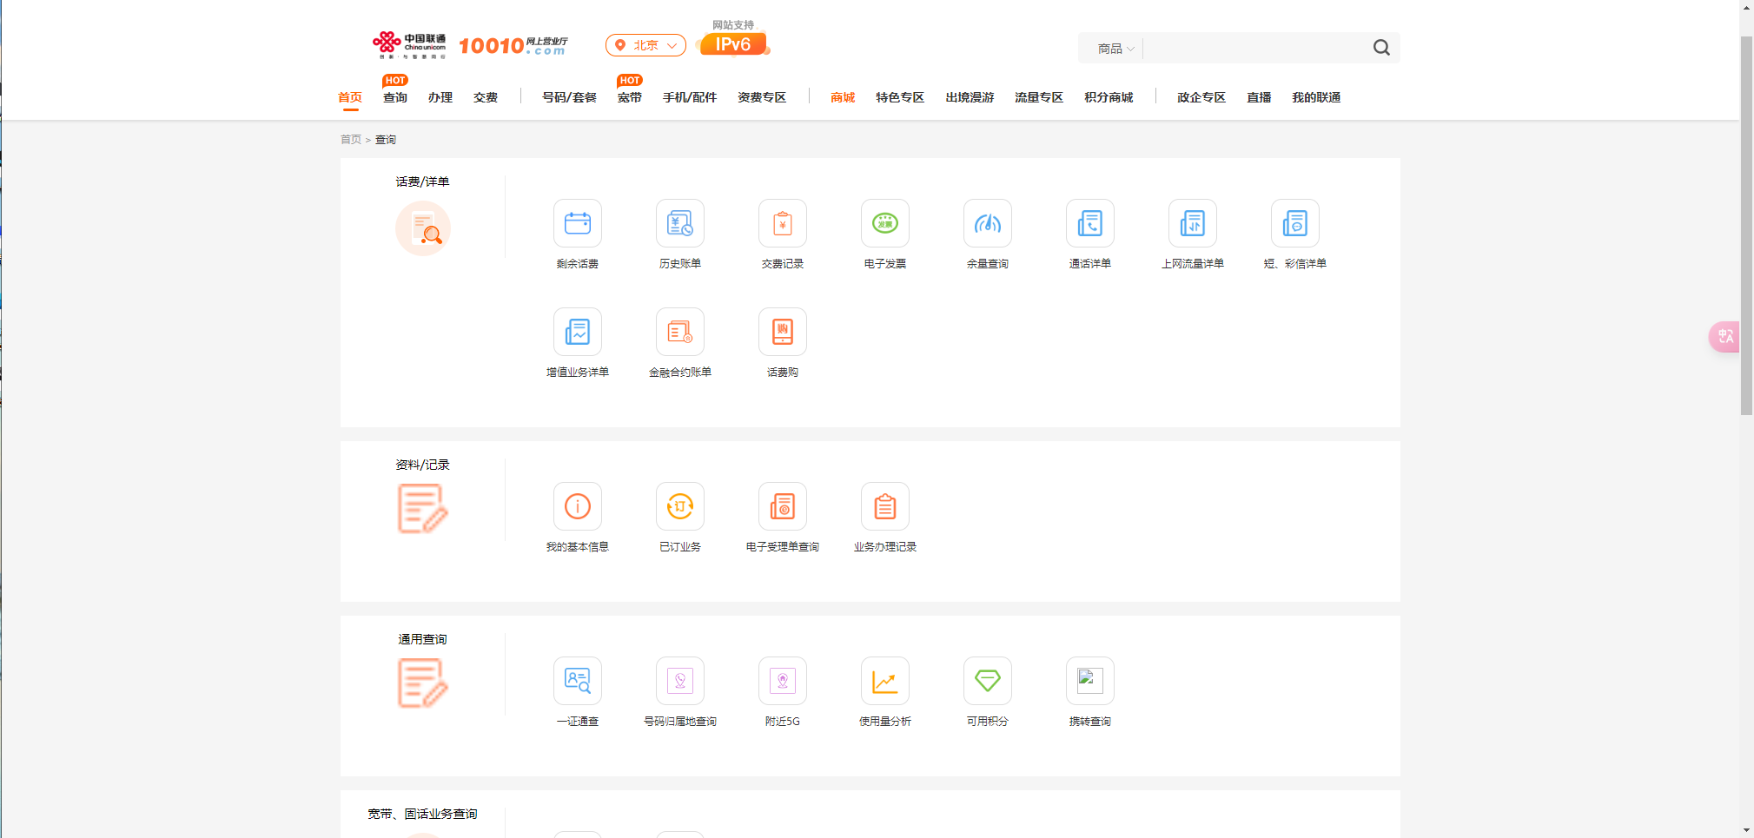This screenshot has height=838, width=1754.
Task: Select the 办理 nav item
Action: tap(440, 97)
